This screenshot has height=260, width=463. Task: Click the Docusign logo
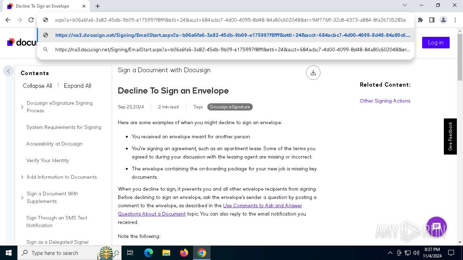[22, 42]
